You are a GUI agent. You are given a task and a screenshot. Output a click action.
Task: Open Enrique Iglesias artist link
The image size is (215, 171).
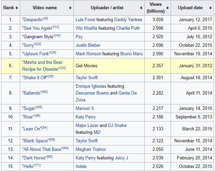(91, 86)
